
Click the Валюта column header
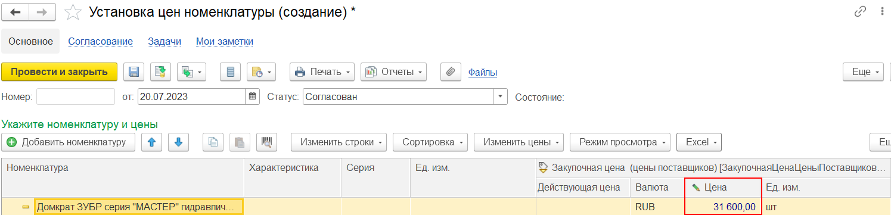(x=658, y=188)
